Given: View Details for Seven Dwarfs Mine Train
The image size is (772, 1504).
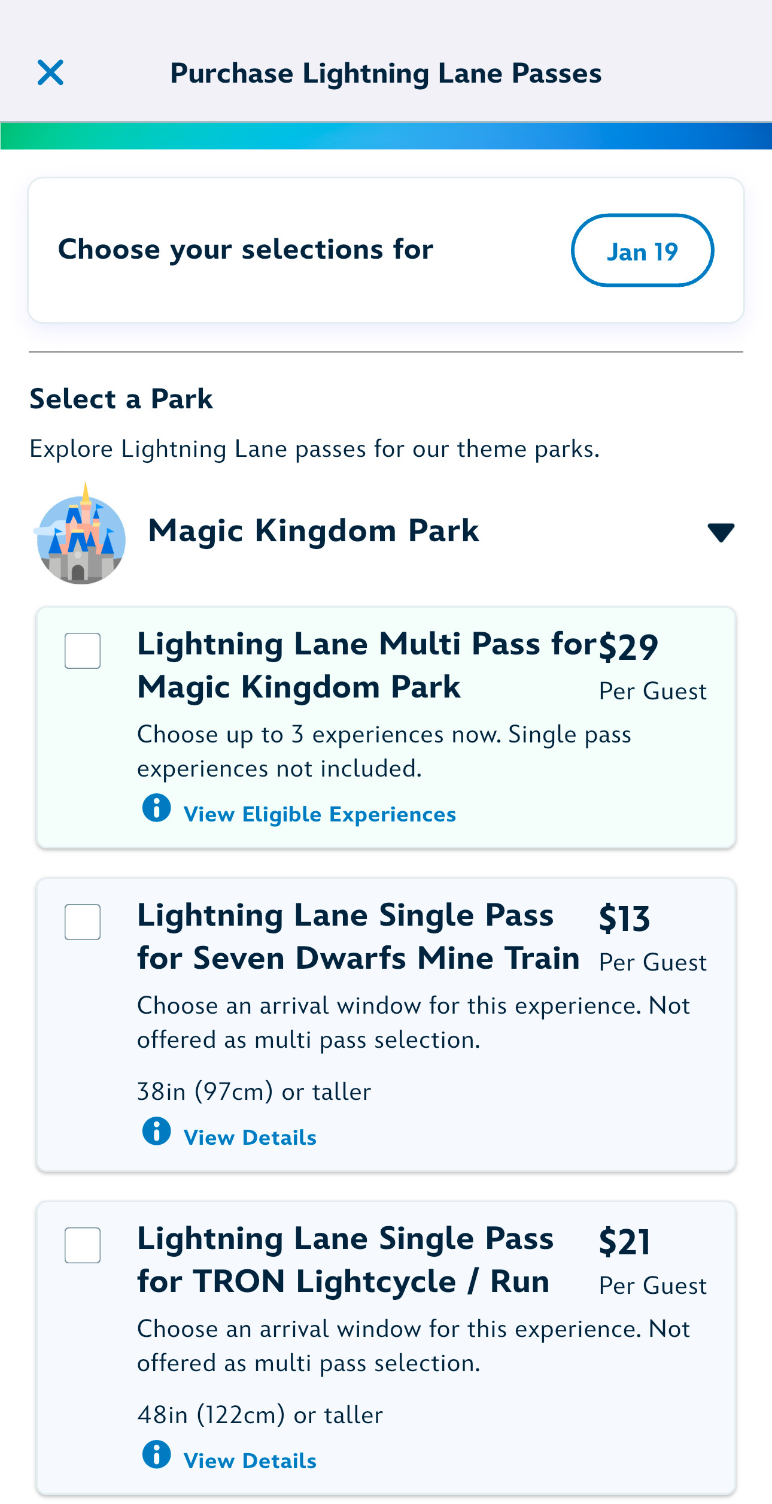Looking at the screenshot, I should [x=250, y=1138].
